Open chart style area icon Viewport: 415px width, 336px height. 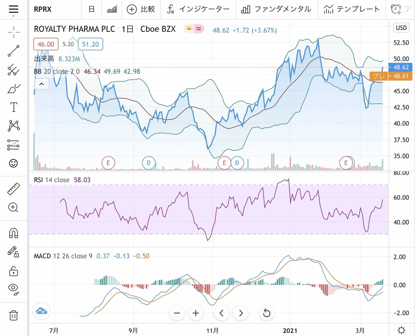tap(111, 9)
